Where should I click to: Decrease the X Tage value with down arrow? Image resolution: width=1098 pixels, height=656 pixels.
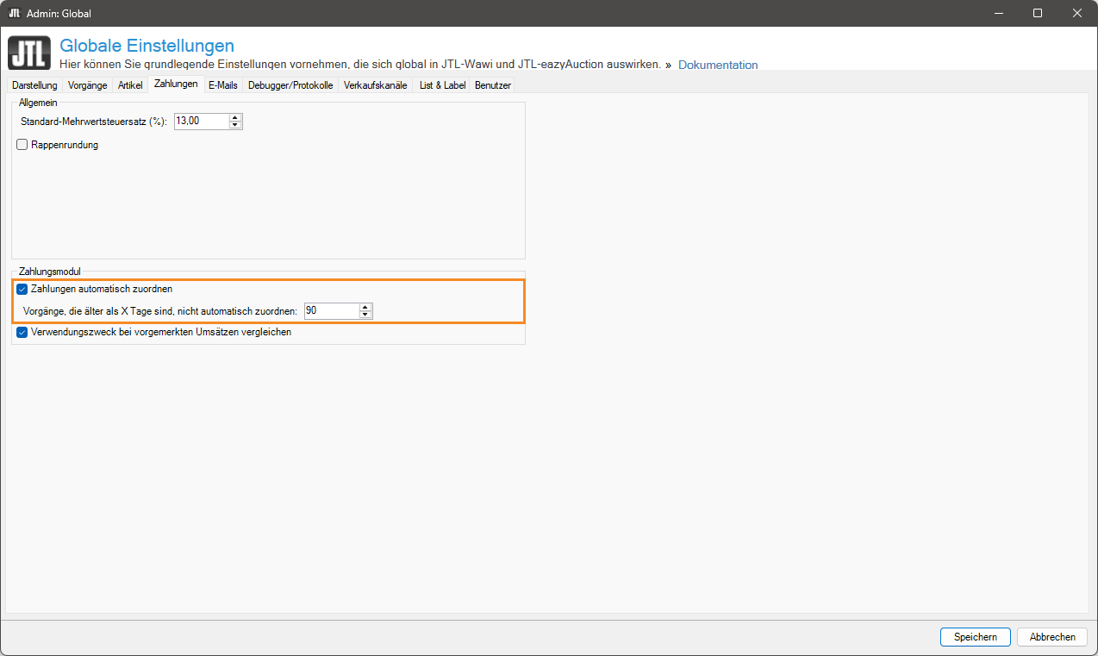(x=365, y=315)
